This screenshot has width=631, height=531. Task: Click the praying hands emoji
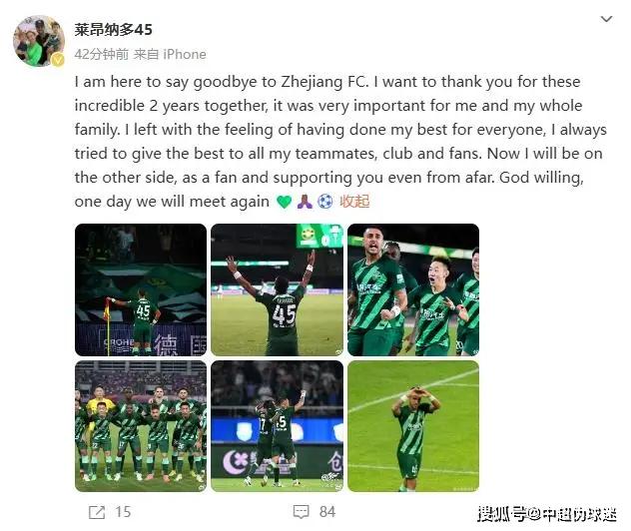click(305, 202)
